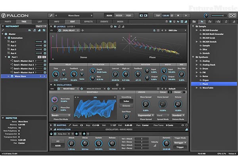Adjust the Aux 1 level slider

pyautogui.click(x=39, y=42)
